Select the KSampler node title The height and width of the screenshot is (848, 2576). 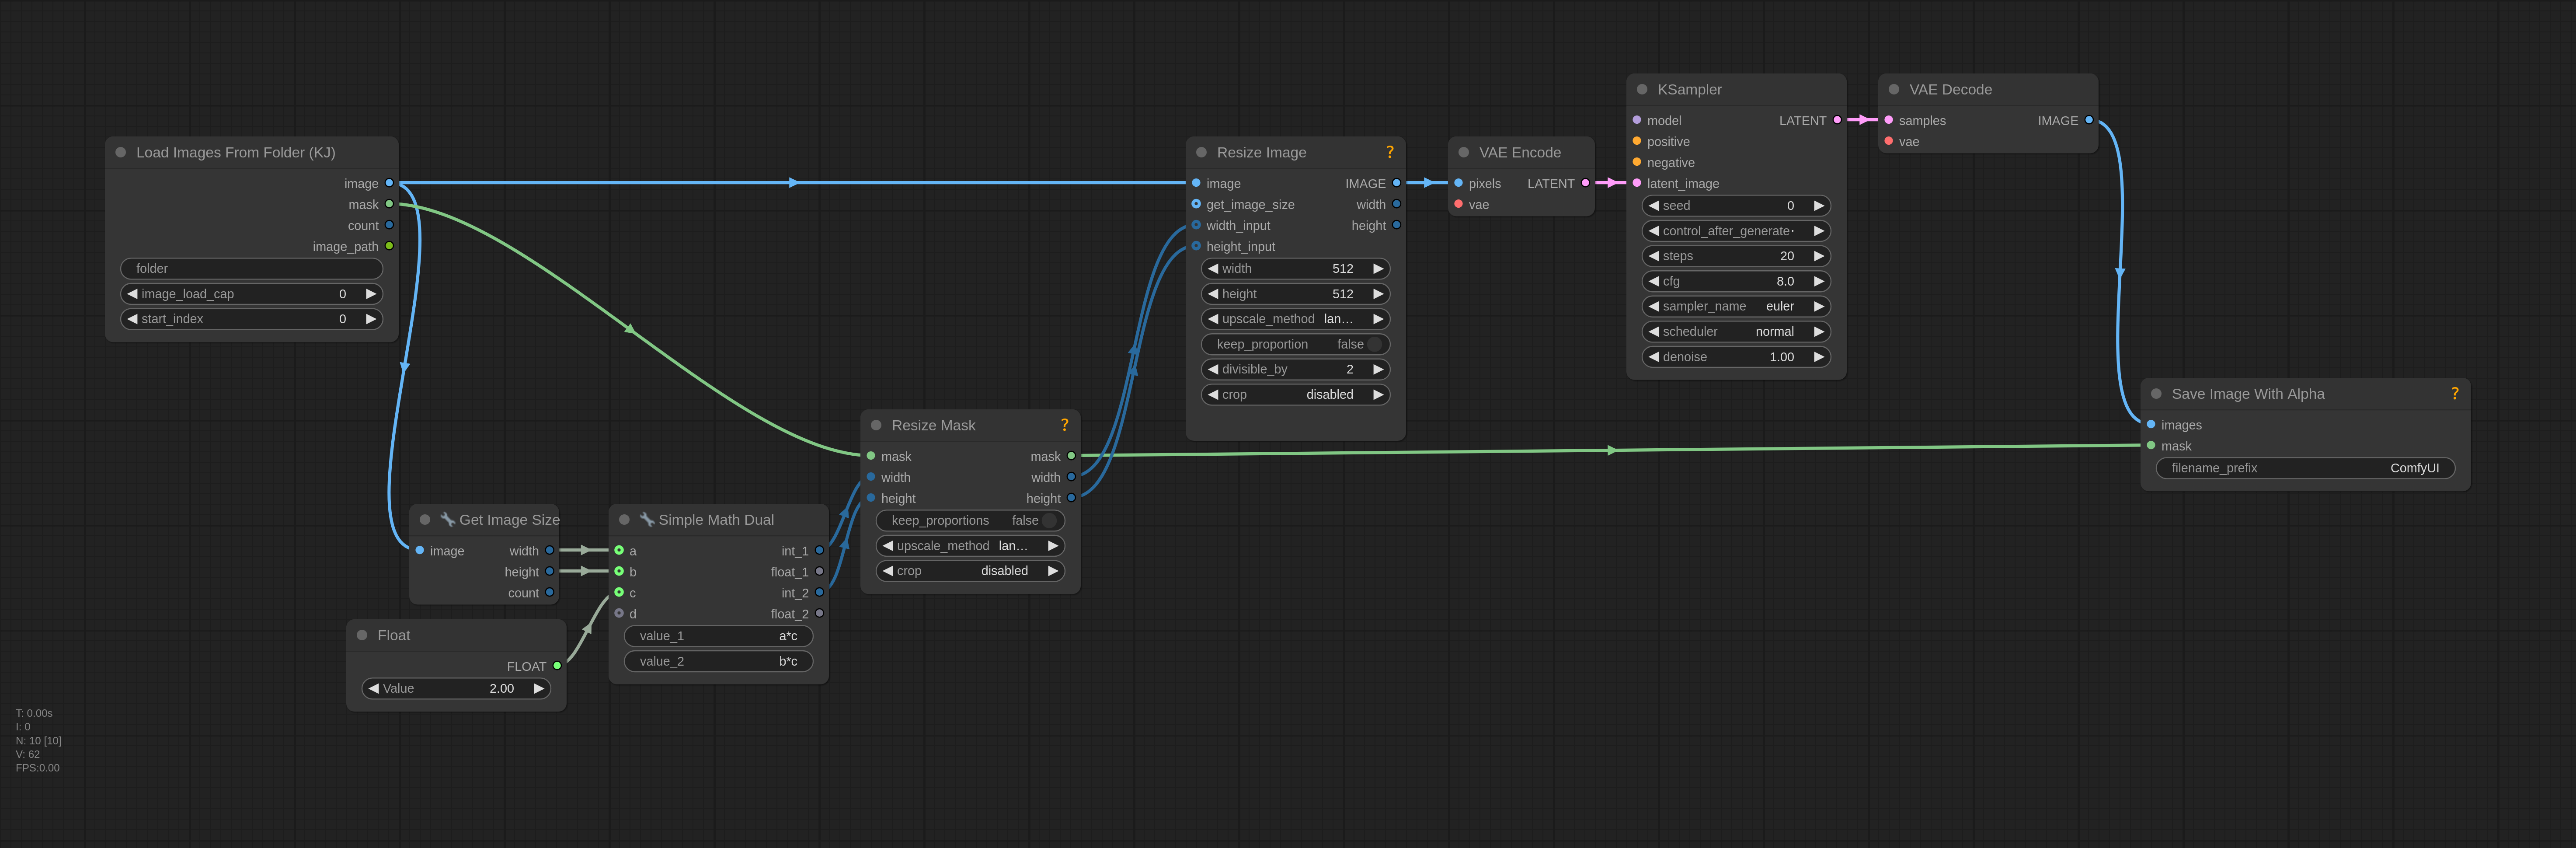pos(1689,89)
